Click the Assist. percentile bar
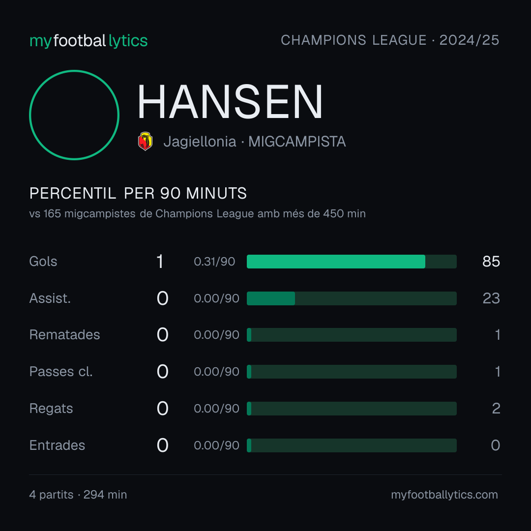The width and height of the screenshot is (531, 531). pos(352,298)
